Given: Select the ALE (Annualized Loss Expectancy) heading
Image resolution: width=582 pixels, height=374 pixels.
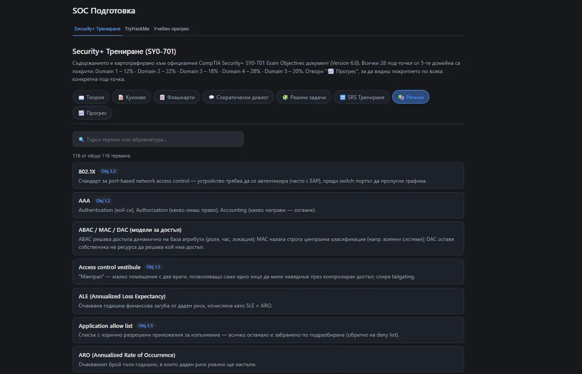Looking at the screenshot, I should click(122, 297).
